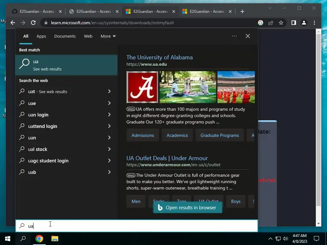Expand 'uagc student login' suggestion arrow
327x245 pixels.
pyautogui.click(x=109, y=160)
